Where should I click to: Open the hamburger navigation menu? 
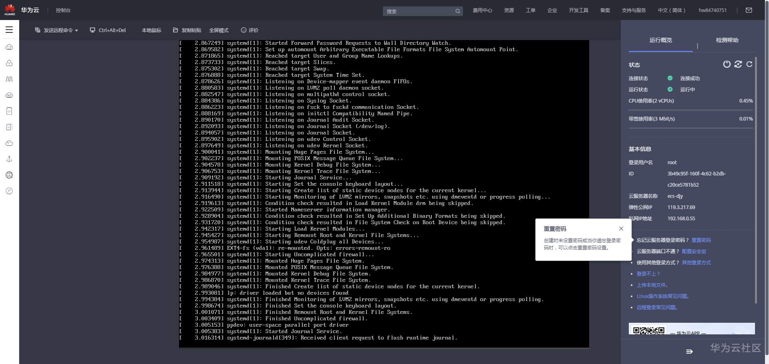[x=9, y=30]
